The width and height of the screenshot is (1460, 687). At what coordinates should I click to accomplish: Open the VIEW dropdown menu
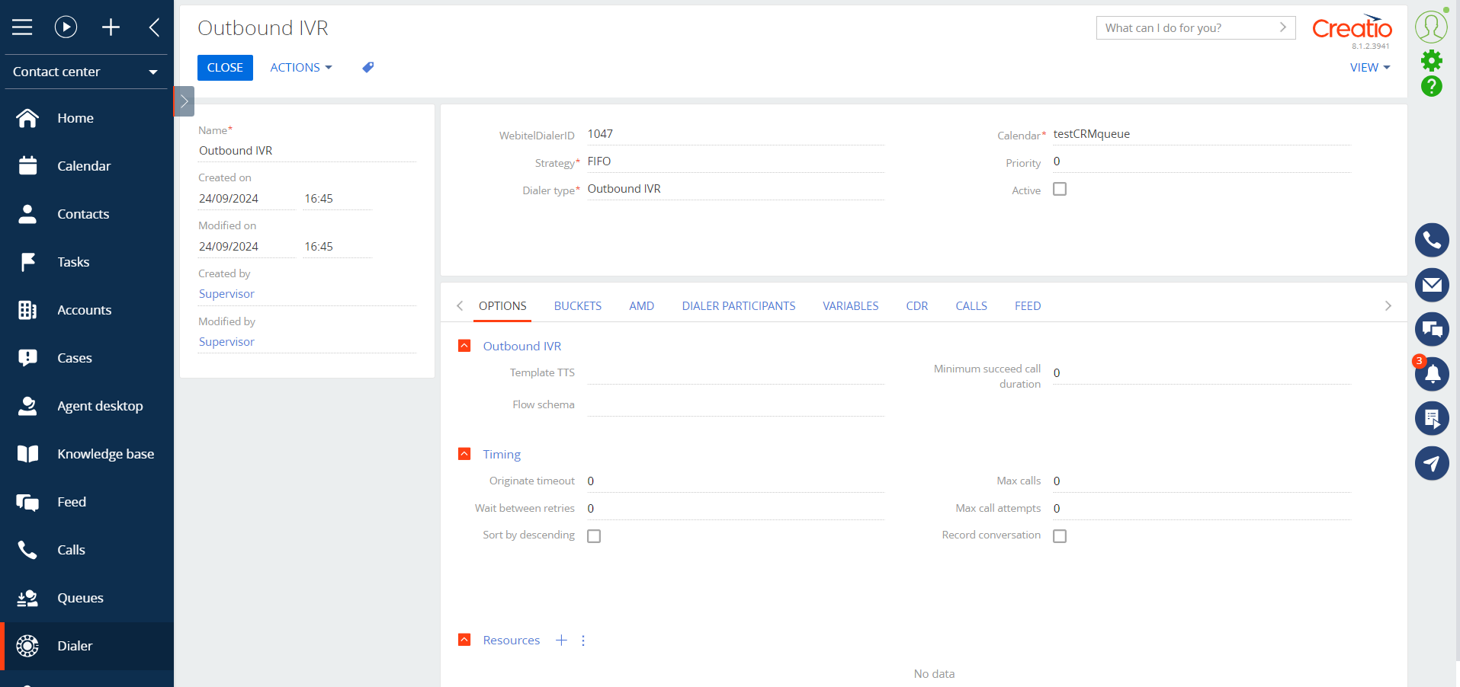click(x=1370, y=67)
